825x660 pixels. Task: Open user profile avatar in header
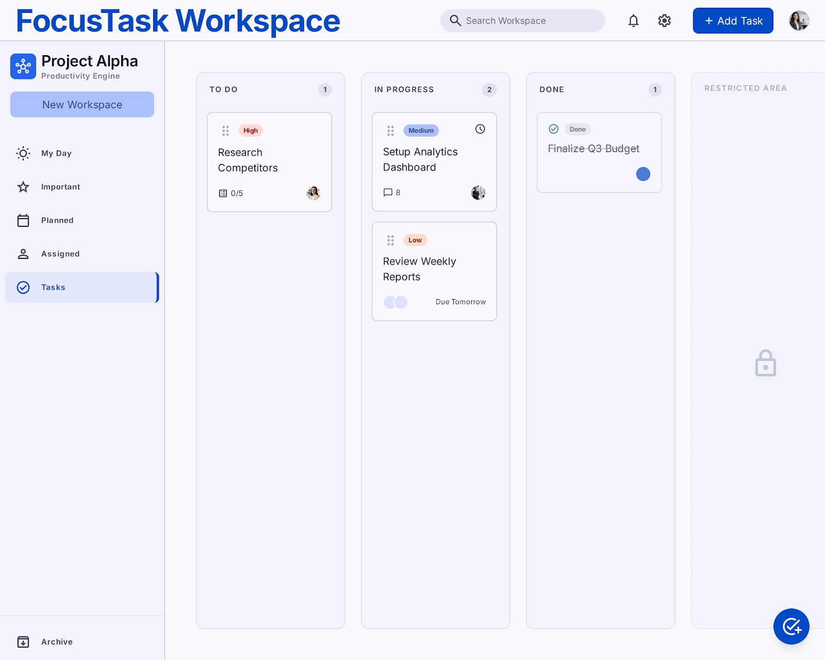pyautogui.click(x=799, y=21)
